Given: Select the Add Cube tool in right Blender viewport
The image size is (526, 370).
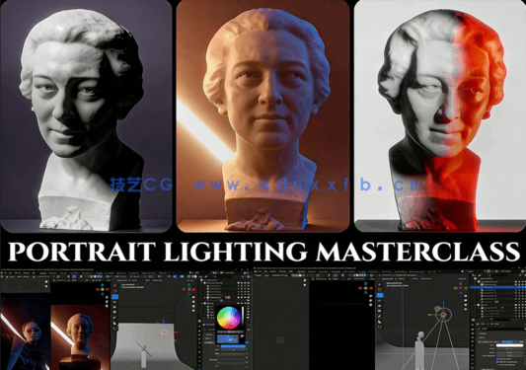Looking at the screenshot, I should (x=379, y=327).
